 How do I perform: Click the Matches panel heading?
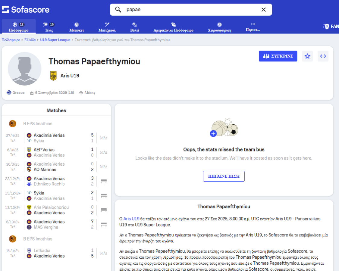pos(56,111)
